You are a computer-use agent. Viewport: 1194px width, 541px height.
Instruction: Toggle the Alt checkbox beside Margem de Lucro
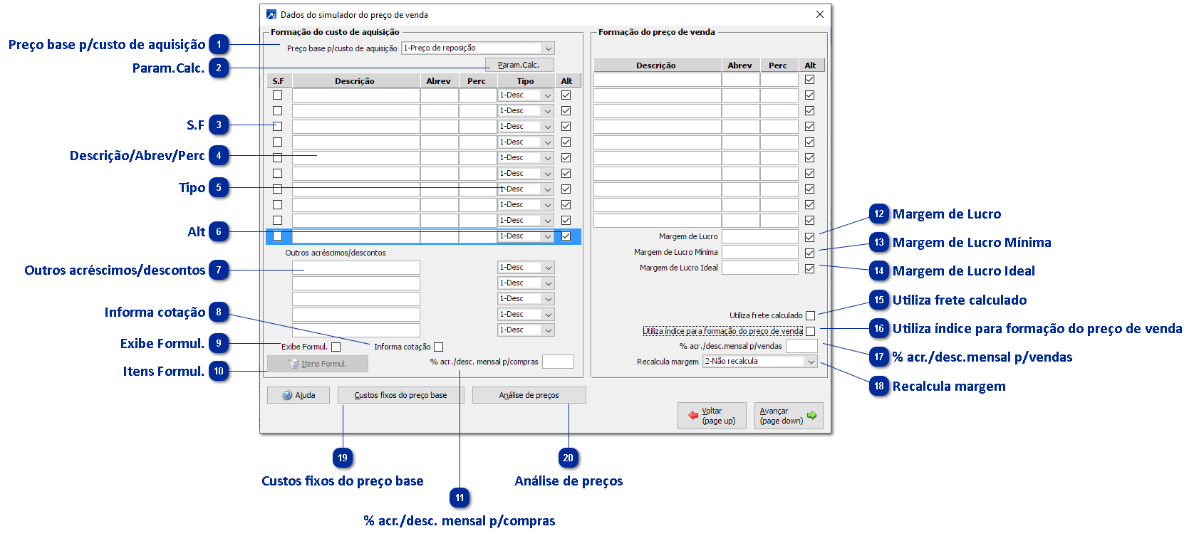pyautogui.click(x=809, y=237)
